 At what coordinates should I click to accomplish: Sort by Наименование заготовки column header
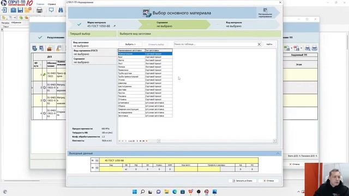(x=131, y=51)
